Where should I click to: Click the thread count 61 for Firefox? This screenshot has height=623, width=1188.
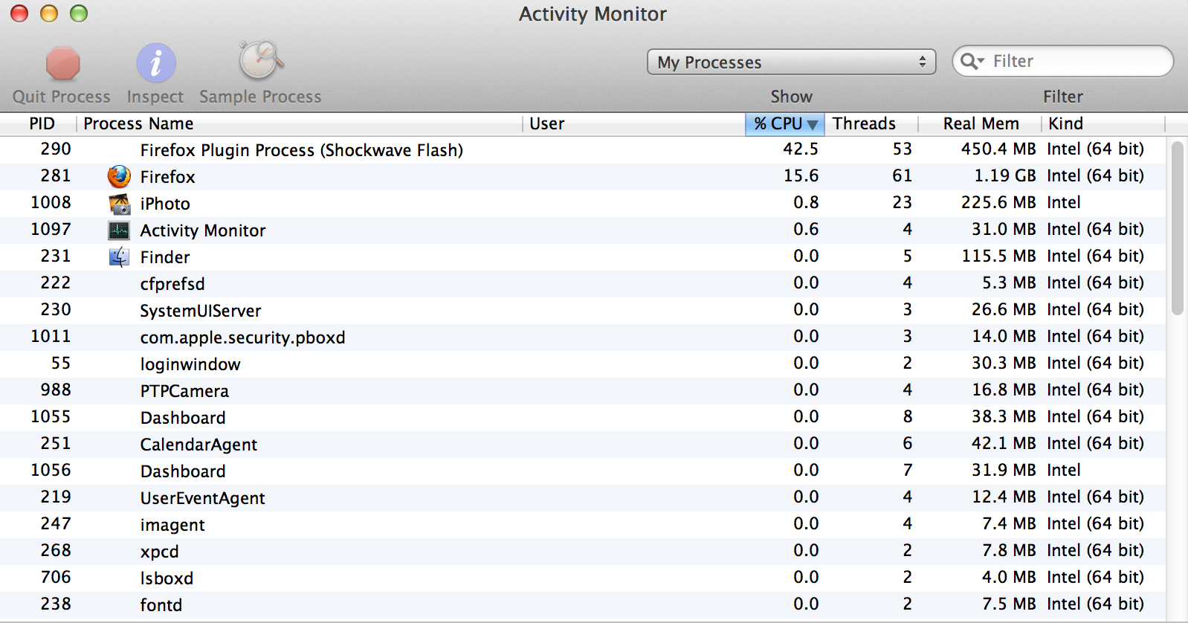(x=903, y=175)
